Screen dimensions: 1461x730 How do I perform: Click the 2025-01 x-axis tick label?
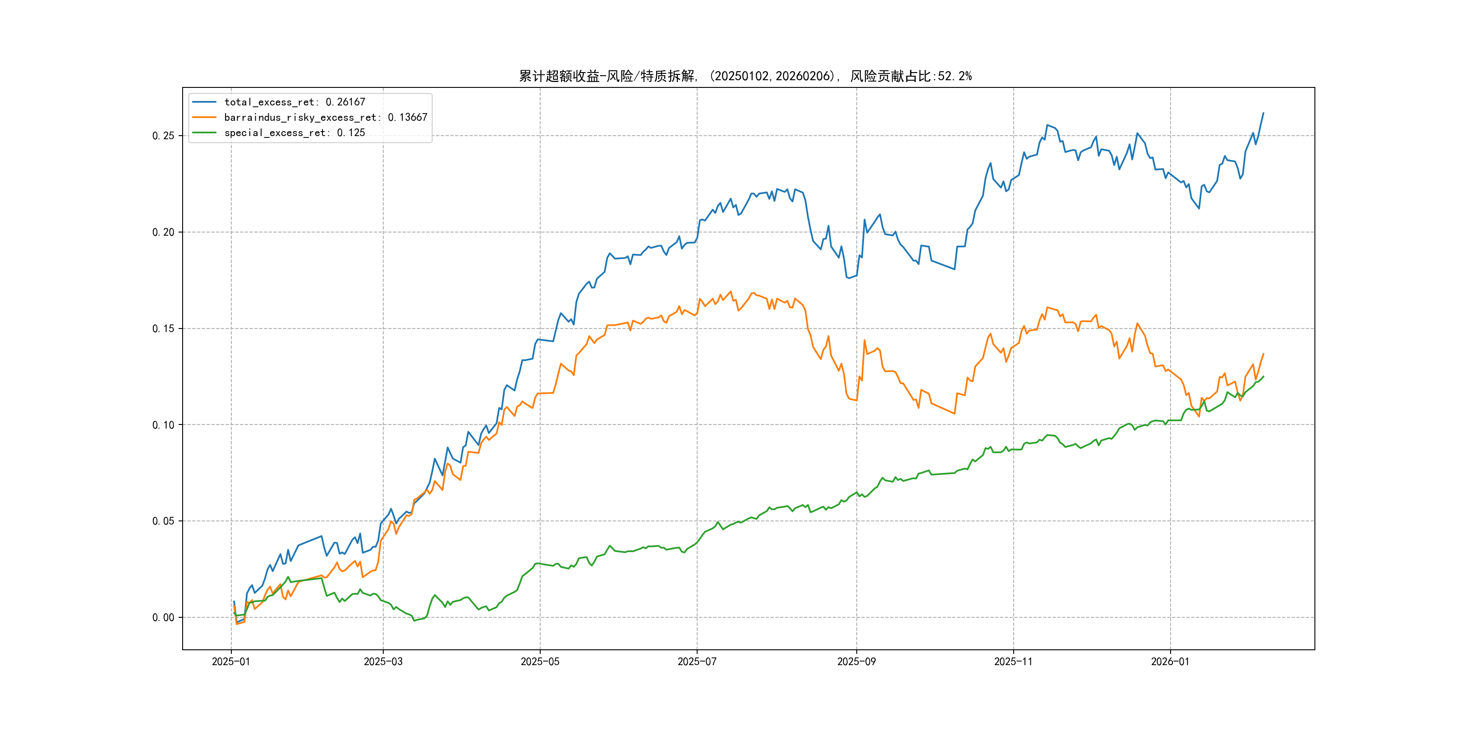pos(231,662)
